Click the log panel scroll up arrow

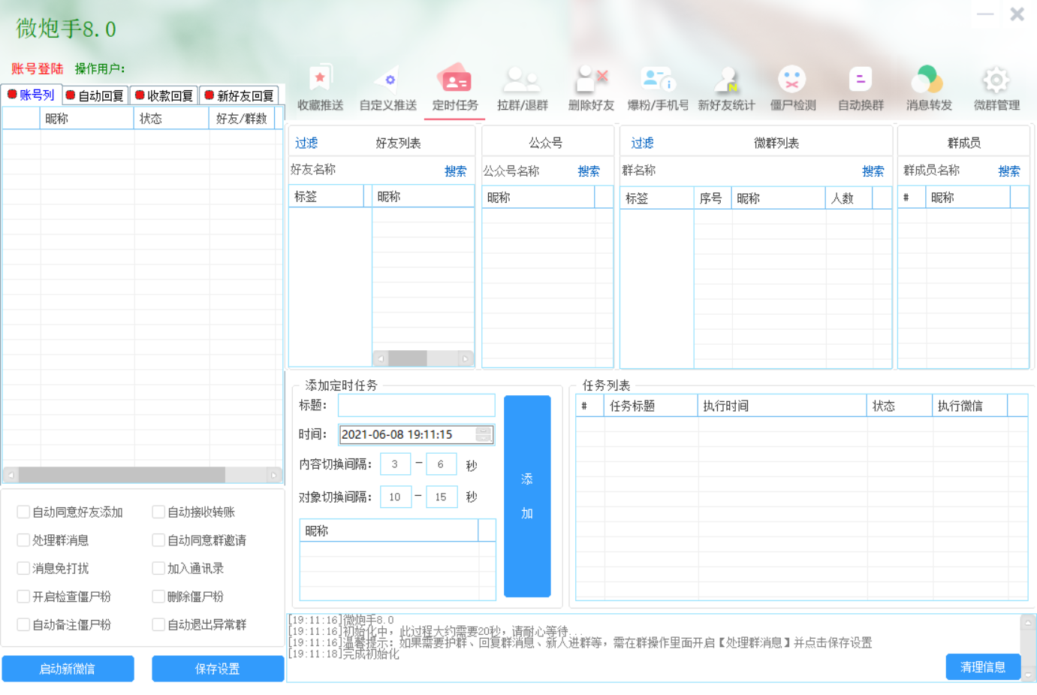click(1029, 622)
